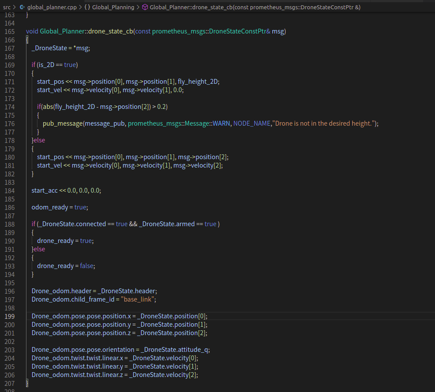Open global_planner.cpp breadcrumb item
The height and width of the screenshot is (392, 435).
pyautogui.click(x=52, y=7)
